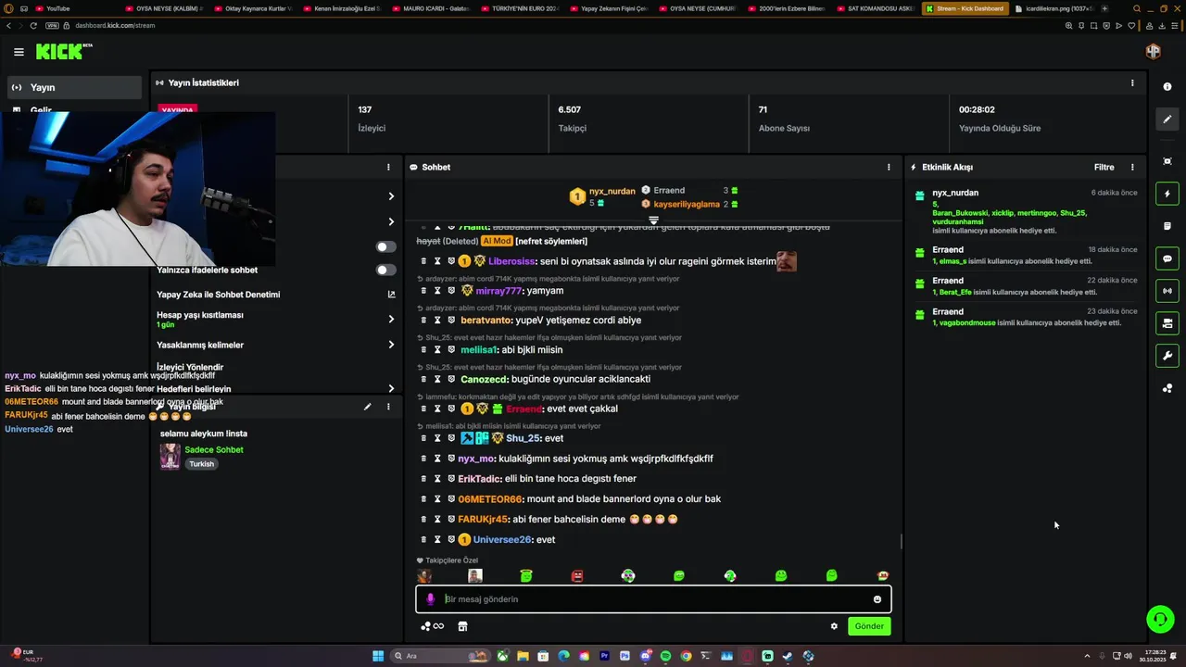Open the three-dot menu left of Sohbet panel
The height and width of the screenshot is (667, 1186).
tap(388, 168)
